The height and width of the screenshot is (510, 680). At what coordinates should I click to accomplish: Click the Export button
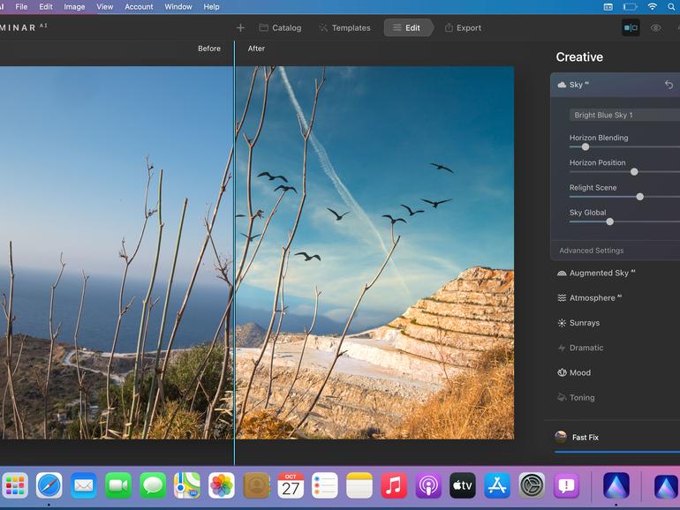[463, 27]
